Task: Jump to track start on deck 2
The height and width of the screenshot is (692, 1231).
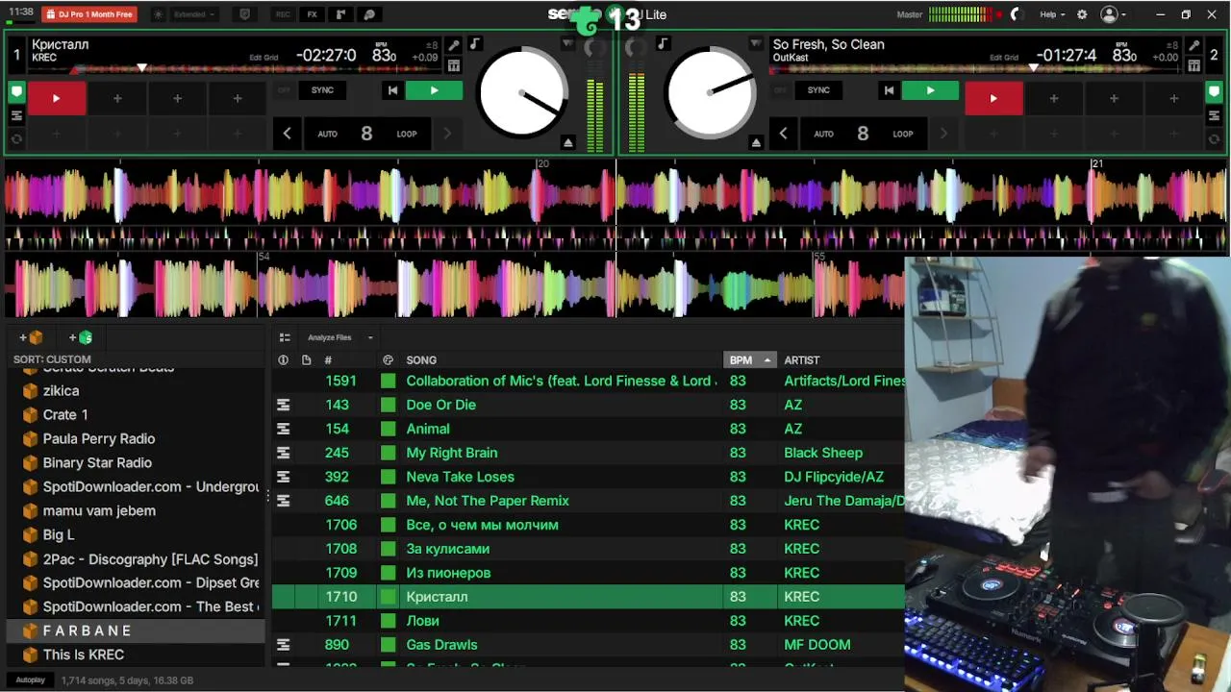Action: (x=889, y=90)
